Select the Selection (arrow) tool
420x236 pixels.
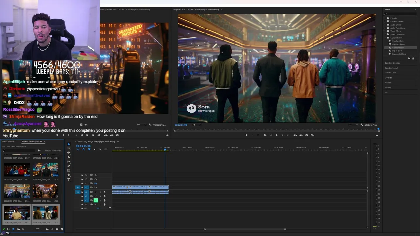pyautogui.click(x=69, y=144)
